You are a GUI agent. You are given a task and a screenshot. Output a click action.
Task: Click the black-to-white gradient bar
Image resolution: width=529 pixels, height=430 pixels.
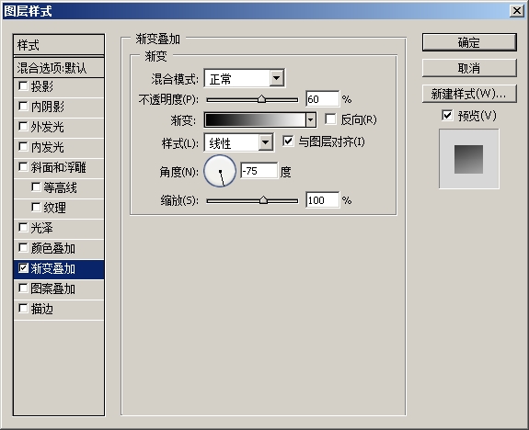click(x=256, y=119)
